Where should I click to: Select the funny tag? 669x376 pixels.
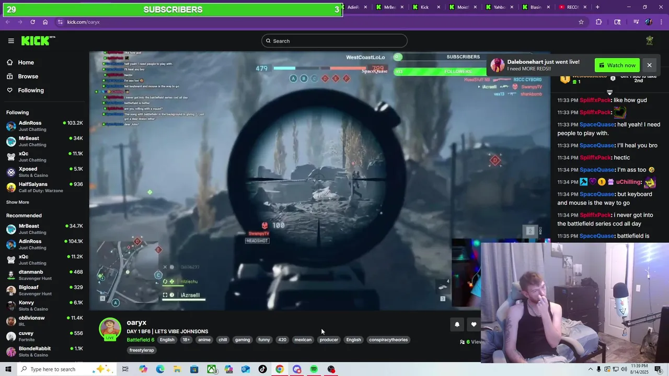pyautogui.click(x=264, y=340)
